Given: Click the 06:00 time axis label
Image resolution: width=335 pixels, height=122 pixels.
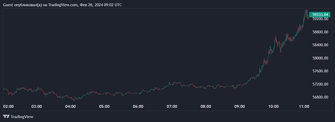Looking at the screenshot, I should (138, 106).
